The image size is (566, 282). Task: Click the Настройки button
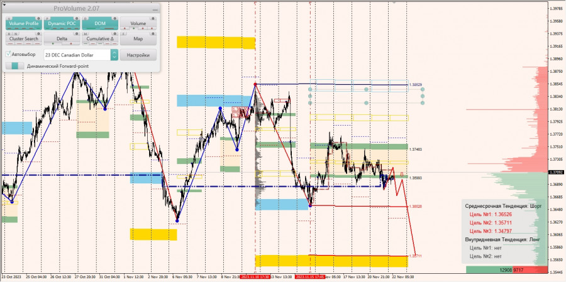138,55
